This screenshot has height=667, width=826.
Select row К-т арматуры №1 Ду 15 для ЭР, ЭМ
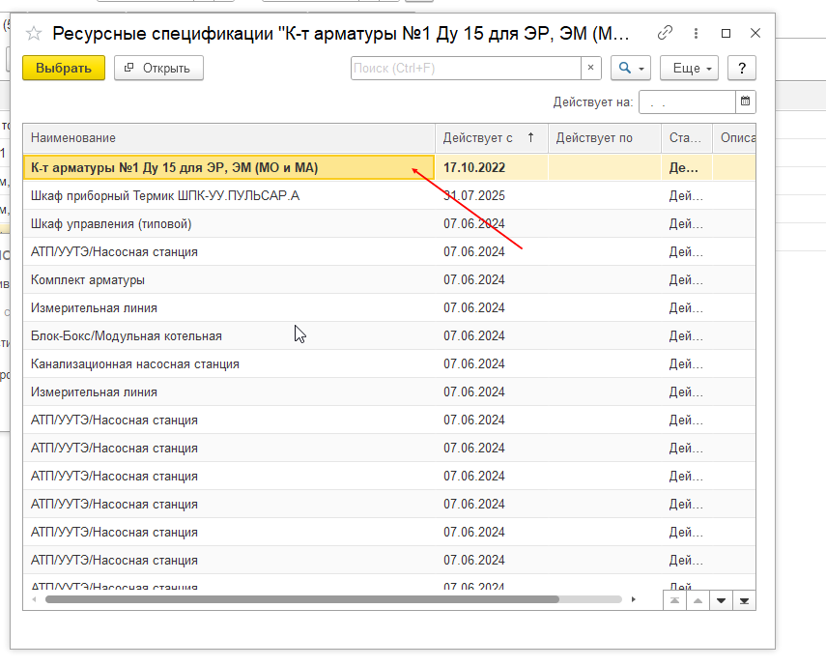click(388, 167)
